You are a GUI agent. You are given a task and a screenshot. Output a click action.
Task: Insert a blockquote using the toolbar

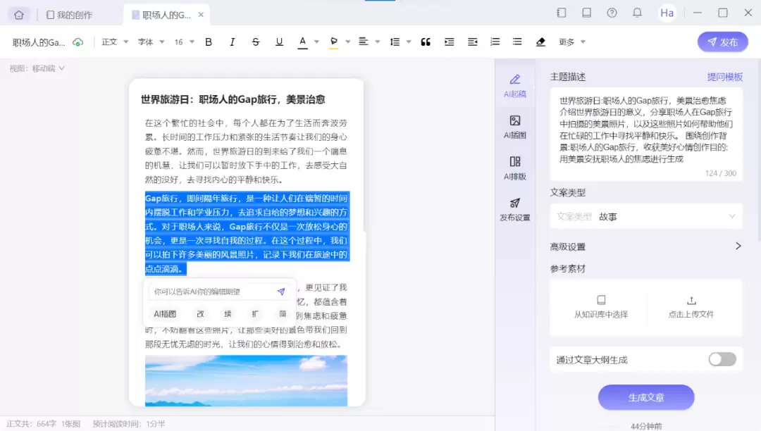[426, 42]
